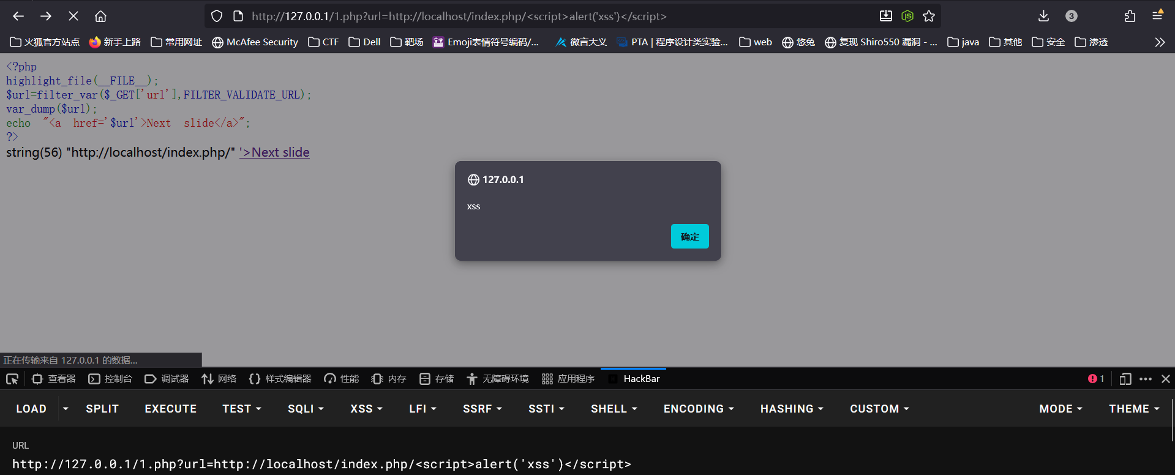Open the extensions puzzle icon
This screenshot has height=475, width=1175.
tap(1130, 16)
